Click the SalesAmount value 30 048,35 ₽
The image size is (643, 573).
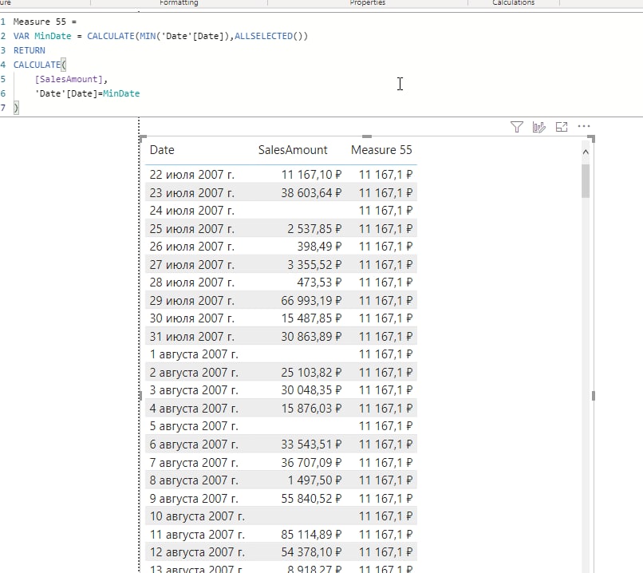click(x=311, y=390)
